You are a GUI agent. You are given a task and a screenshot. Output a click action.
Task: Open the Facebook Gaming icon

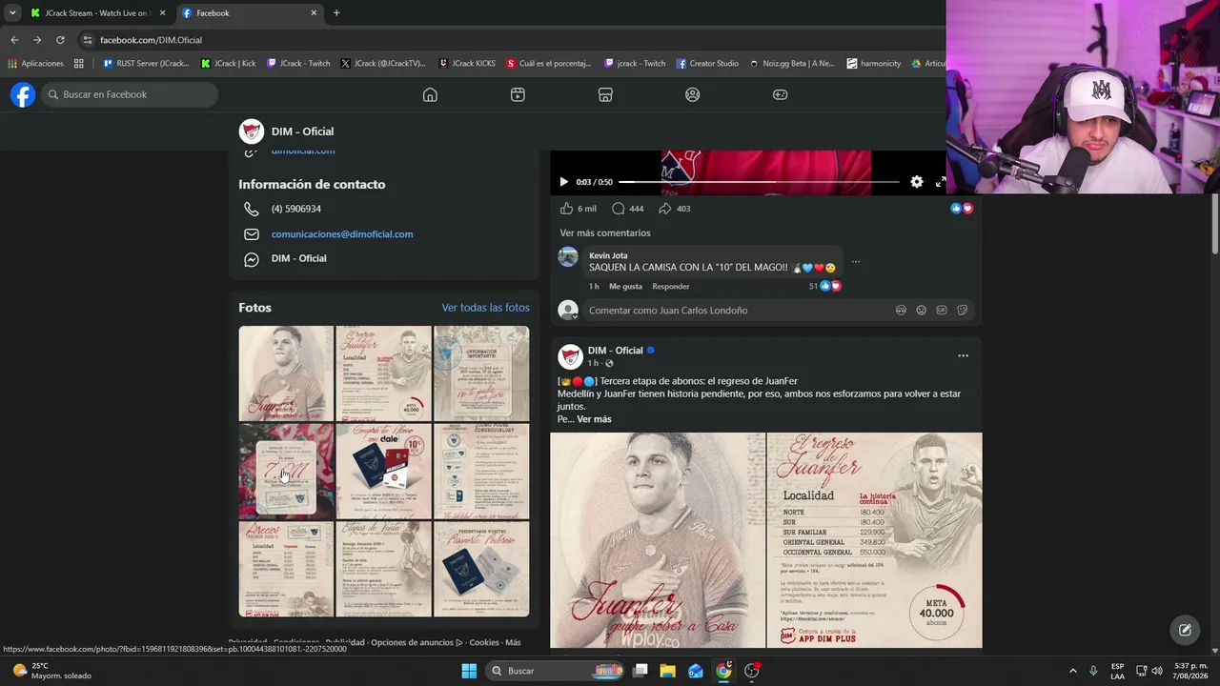tap(780, 94)
